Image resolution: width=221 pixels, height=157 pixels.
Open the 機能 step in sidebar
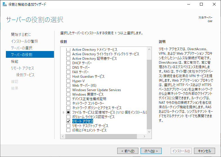pyautogui.click(x=15, y=61)
